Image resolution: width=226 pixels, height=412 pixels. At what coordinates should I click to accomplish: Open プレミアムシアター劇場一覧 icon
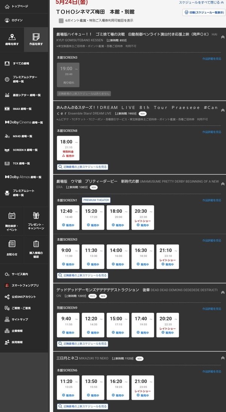(x=7, y=79)
